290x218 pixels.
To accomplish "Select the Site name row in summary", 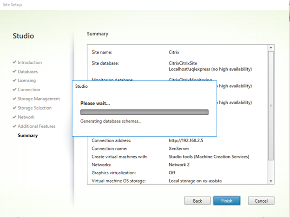I will [x=177, y=53].
